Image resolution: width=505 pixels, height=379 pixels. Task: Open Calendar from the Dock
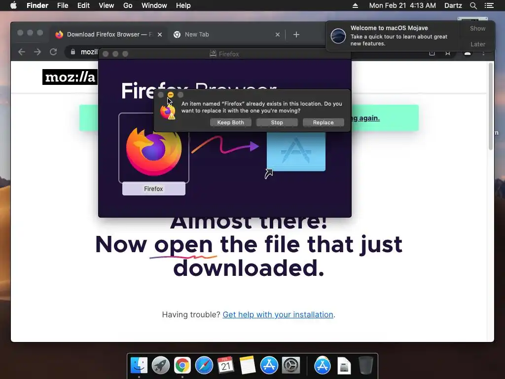point(225,366)
